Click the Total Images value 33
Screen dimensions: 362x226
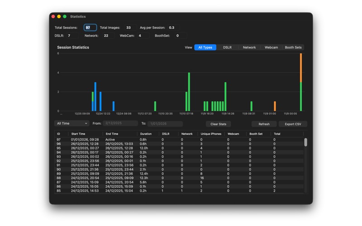130,28
